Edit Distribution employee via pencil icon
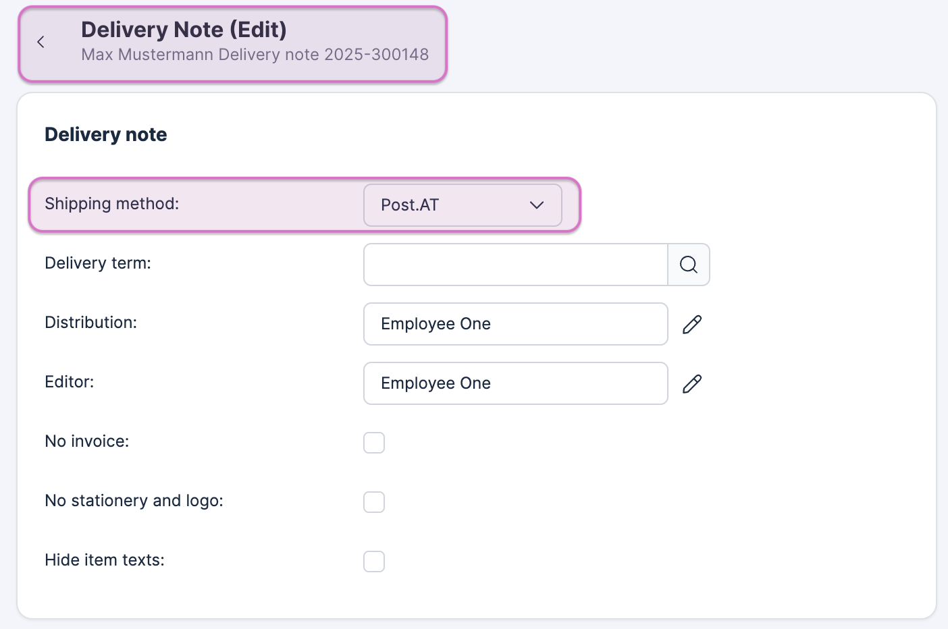This screenshot has height=629, width=948. [692, 325]
